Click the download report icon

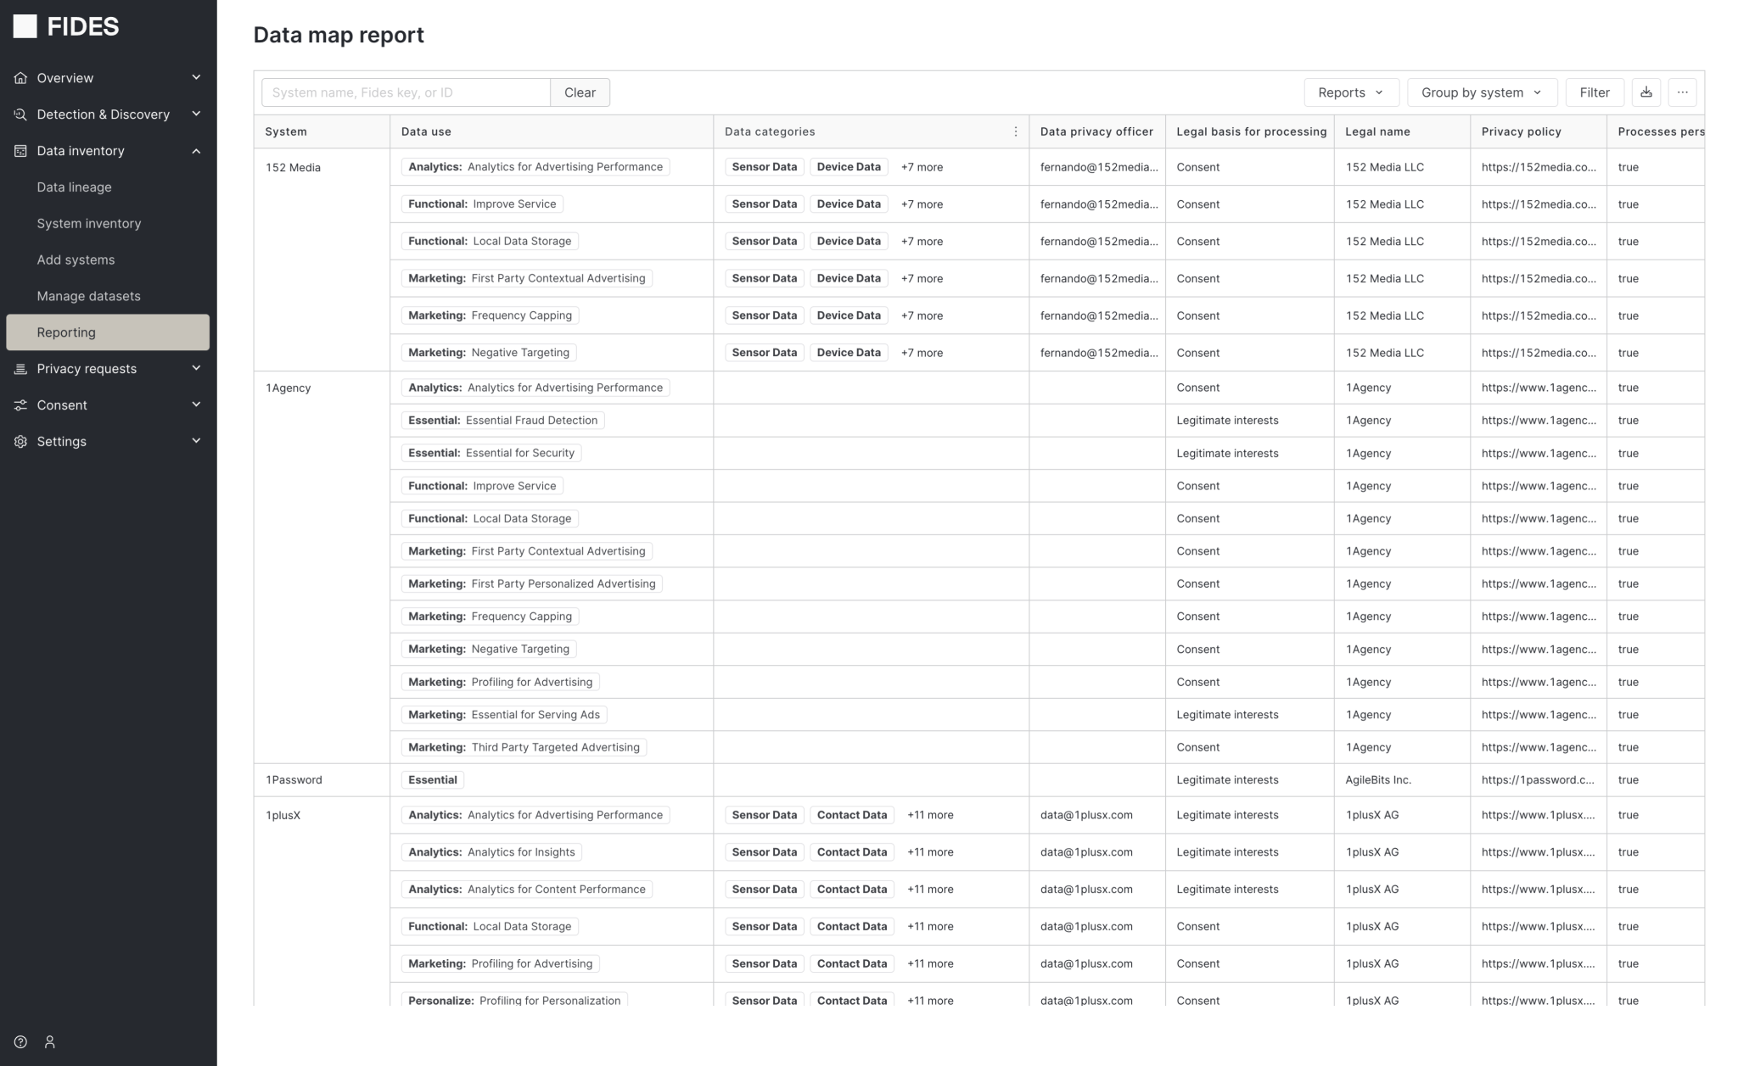click(x=1645, y=92)
